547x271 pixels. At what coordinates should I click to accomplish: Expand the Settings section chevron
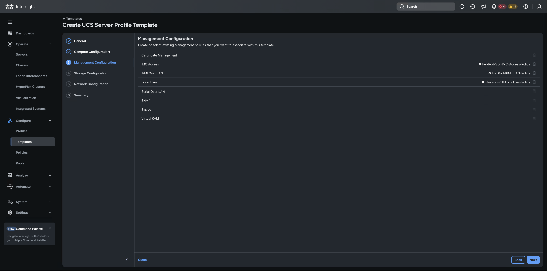pos(50,213)
